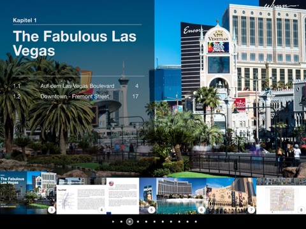Image resolution: width=306 pixels, height=229 pixels.
Task: Open page 3 thumbnail titled The Fabulous Las Vegas
Action: click(x=28, y=193)
